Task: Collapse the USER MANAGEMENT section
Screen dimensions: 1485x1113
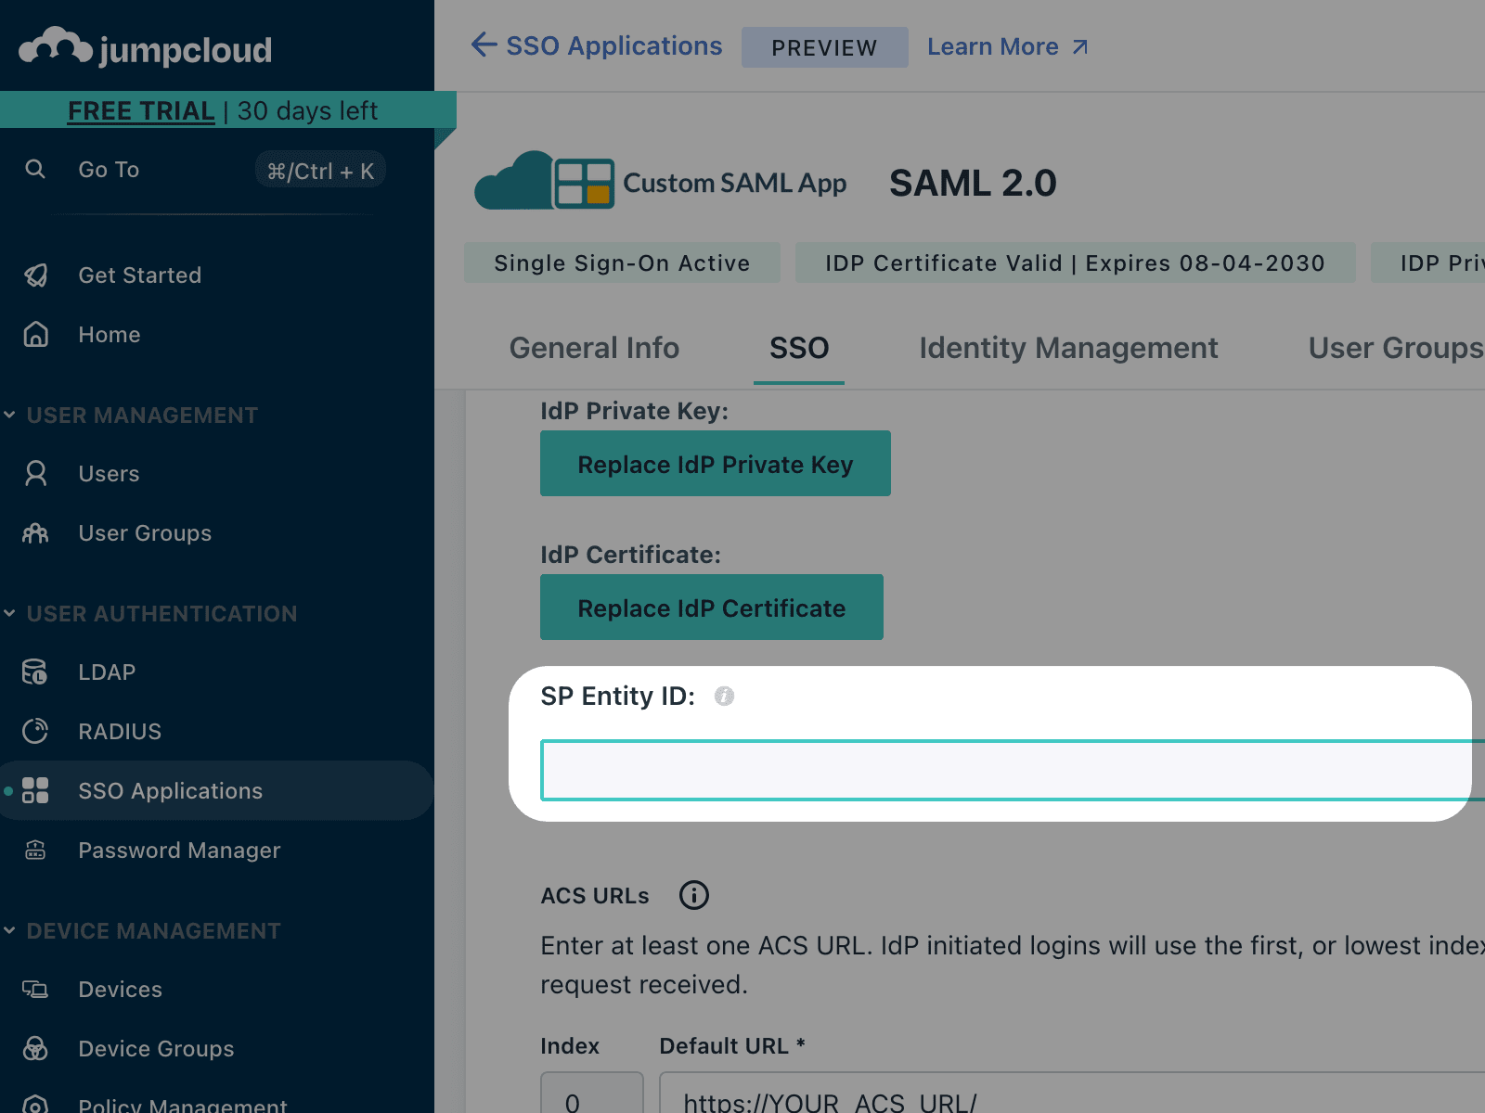Action: tap(10, 415)
